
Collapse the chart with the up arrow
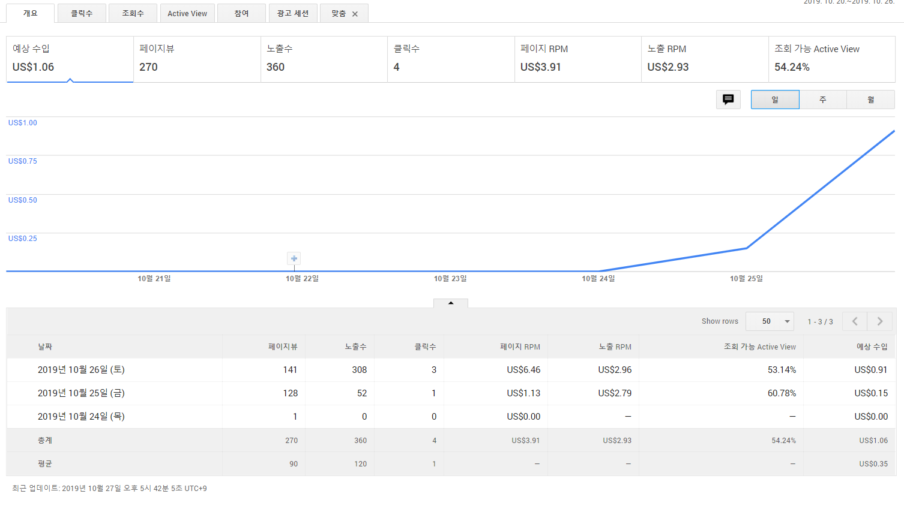(451, 303)
